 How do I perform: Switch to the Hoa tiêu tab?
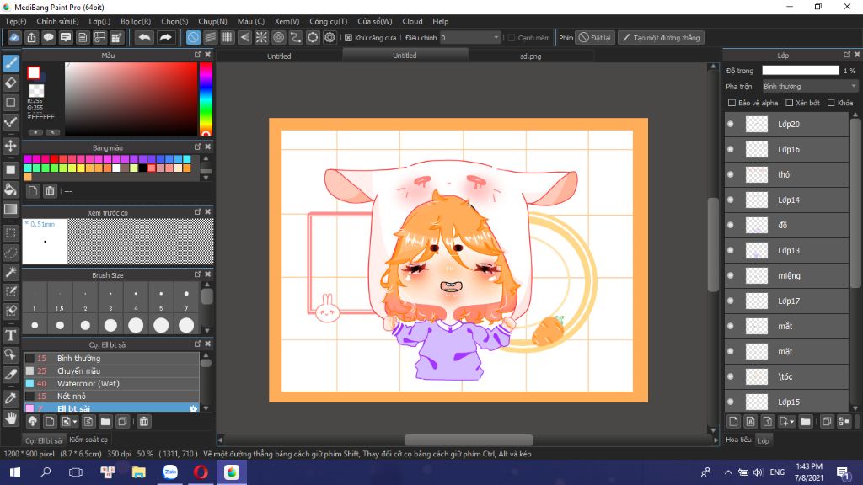coord(738,440)
